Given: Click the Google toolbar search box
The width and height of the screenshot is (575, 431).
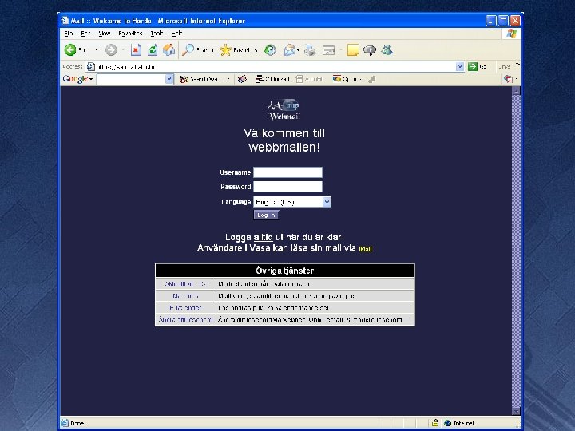Looking at the screenshot, I should [x=131, y=79].
